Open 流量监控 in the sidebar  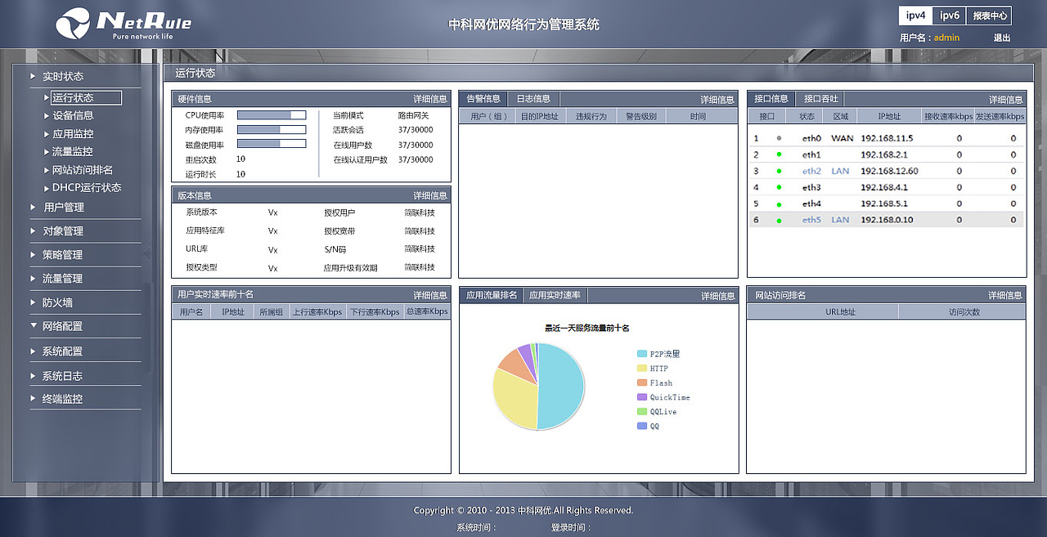click(73, 152)
